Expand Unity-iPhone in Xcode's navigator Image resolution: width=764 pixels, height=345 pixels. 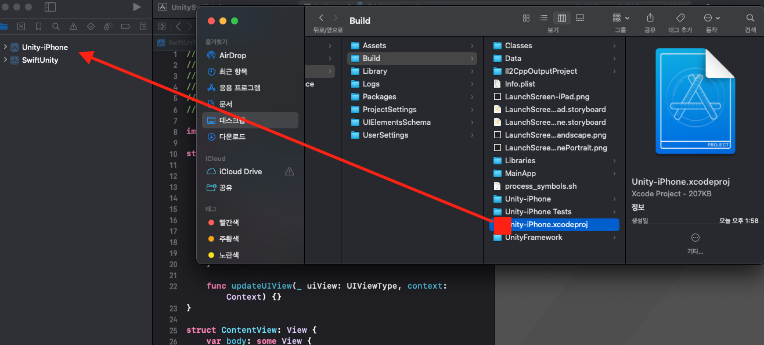click(x=5, y=47)
